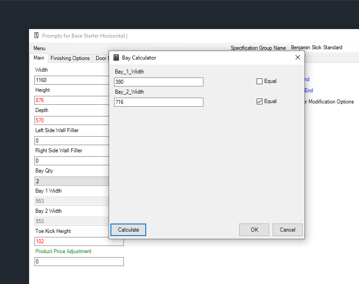The height and width of the screenshot is (284, 359).
Task: Click the Depth field showing 570
Action: point(72,120)
